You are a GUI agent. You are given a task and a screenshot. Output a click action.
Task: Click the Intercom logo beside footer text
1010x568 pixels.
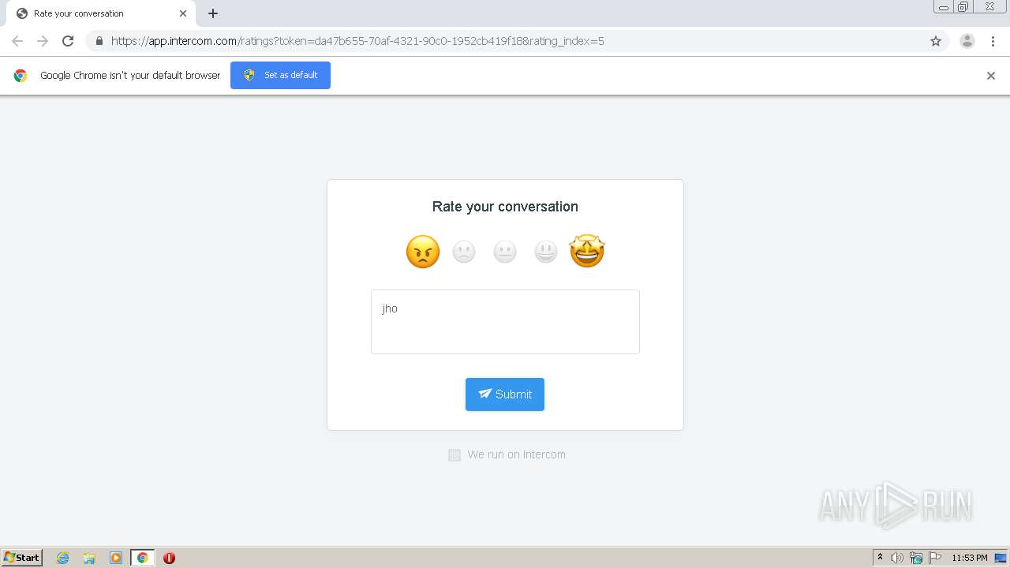tap(454, 454)
